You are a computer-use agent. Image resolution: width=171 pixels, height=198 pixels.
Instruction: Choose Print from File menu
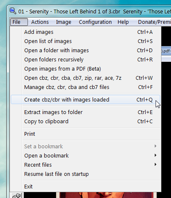[x=85, y=134]
